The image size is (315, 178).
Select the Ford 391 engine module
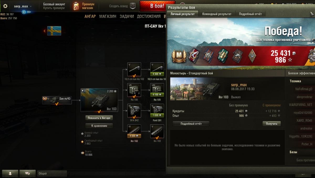tap(157, 111)
